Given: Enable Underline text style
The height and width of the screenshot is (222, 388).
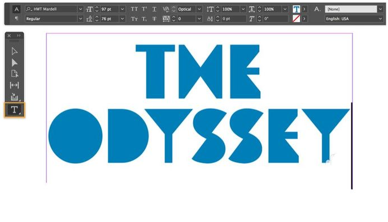Looking at the screenshot, I should coord(154,9).
